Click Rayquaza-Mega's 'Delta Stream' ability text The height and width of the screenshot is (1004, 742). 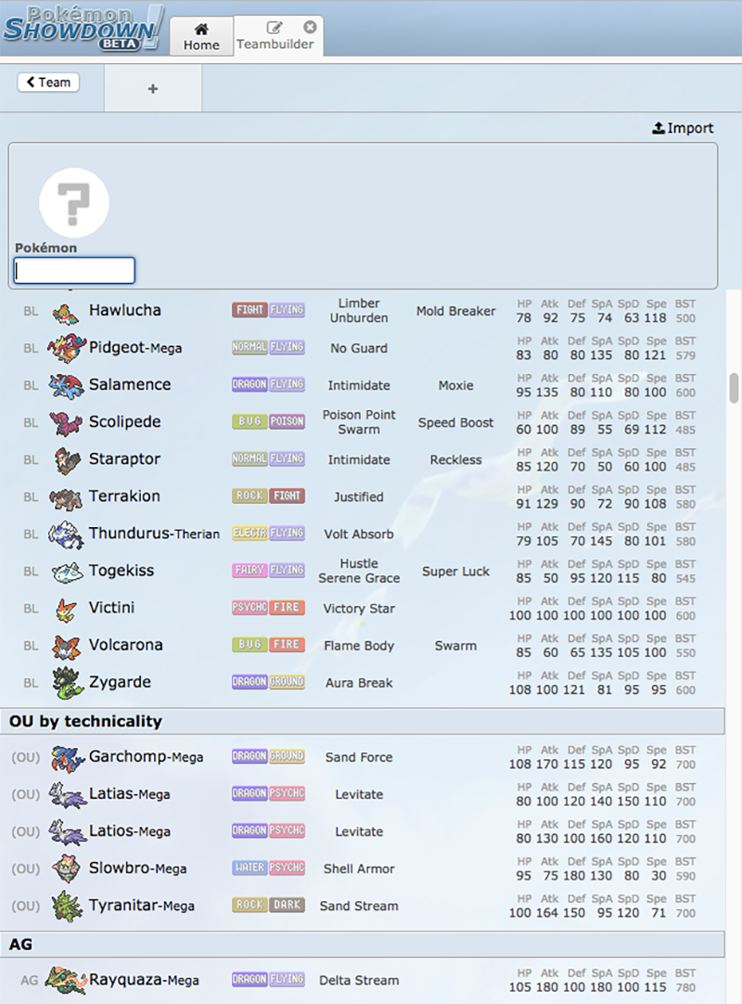[x=359, y=980]
